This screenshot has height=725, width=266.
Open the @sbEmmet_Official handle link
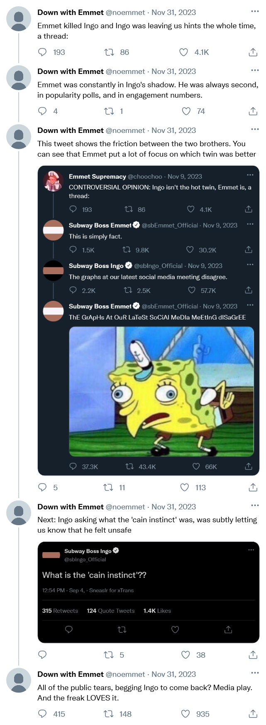tap(170, 225)
